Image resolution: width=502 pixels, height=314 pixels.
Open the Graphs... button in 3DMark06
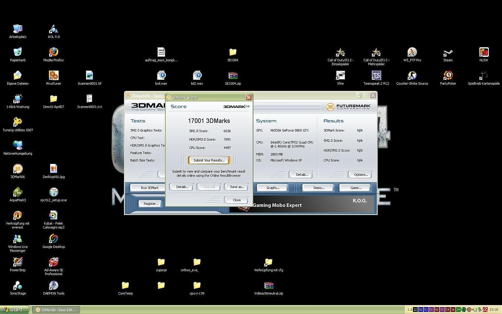[x=273, y=188]
